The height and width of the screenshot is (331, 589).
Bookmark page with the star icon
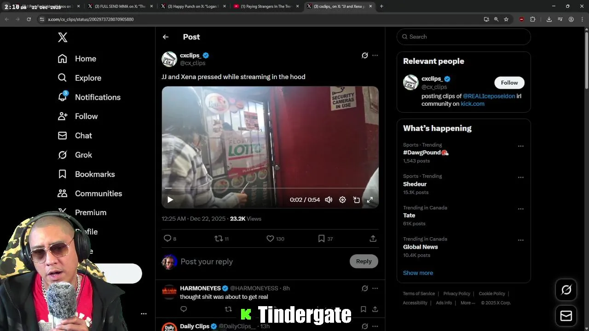pos(506,19)
